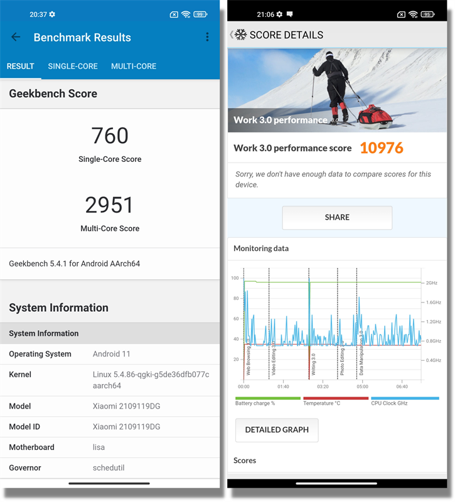This screenshot has width=455, height=502.
Task: Select the Kernel 'Linux 5.4.86-qgki' row value
Action: click(151, 380)
